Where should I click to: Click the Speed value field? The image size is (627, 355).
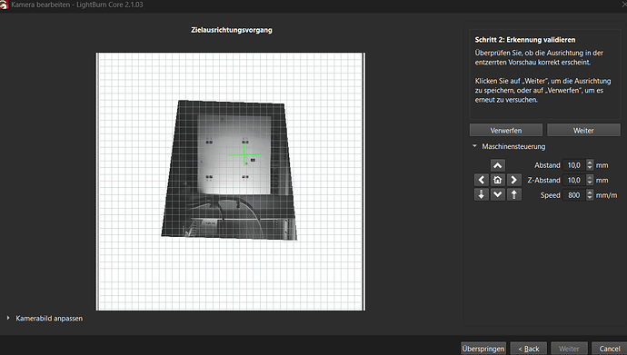574,195
